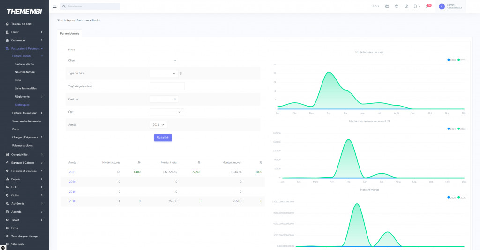Open Nouvelle facture in sidebar menu
The image size is (480, 250).
(x=25, y=72)
